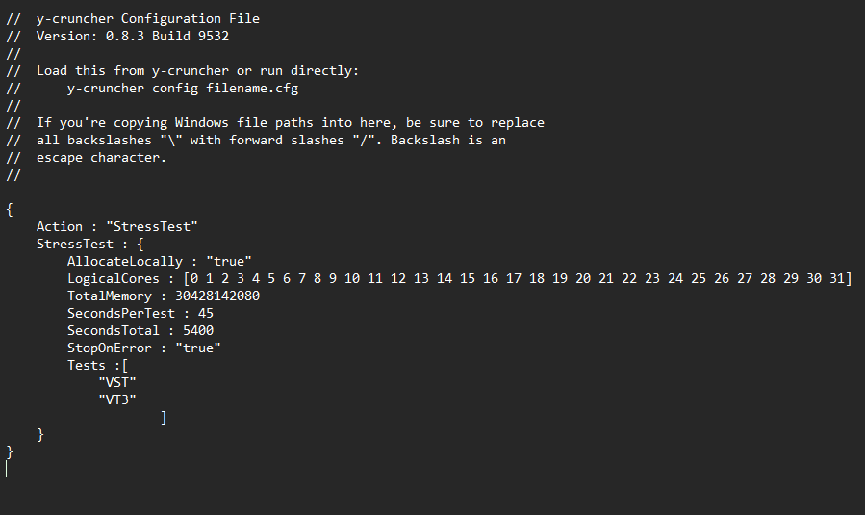The height and width of the screenshot is (515, 865).
Task: Click the "StressTest" Action value
Action: click(x=152, y=226)
